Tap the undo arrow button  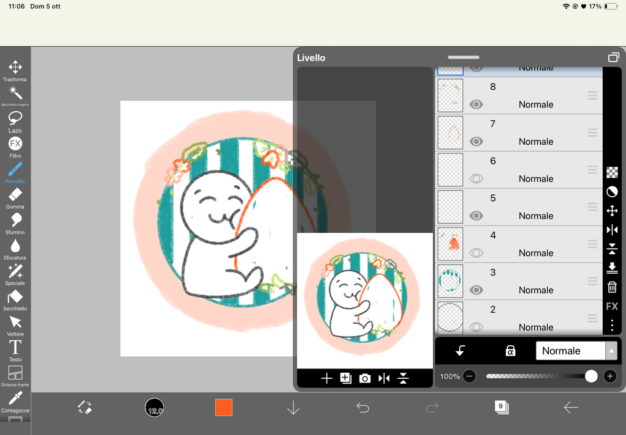click(363, 408)
